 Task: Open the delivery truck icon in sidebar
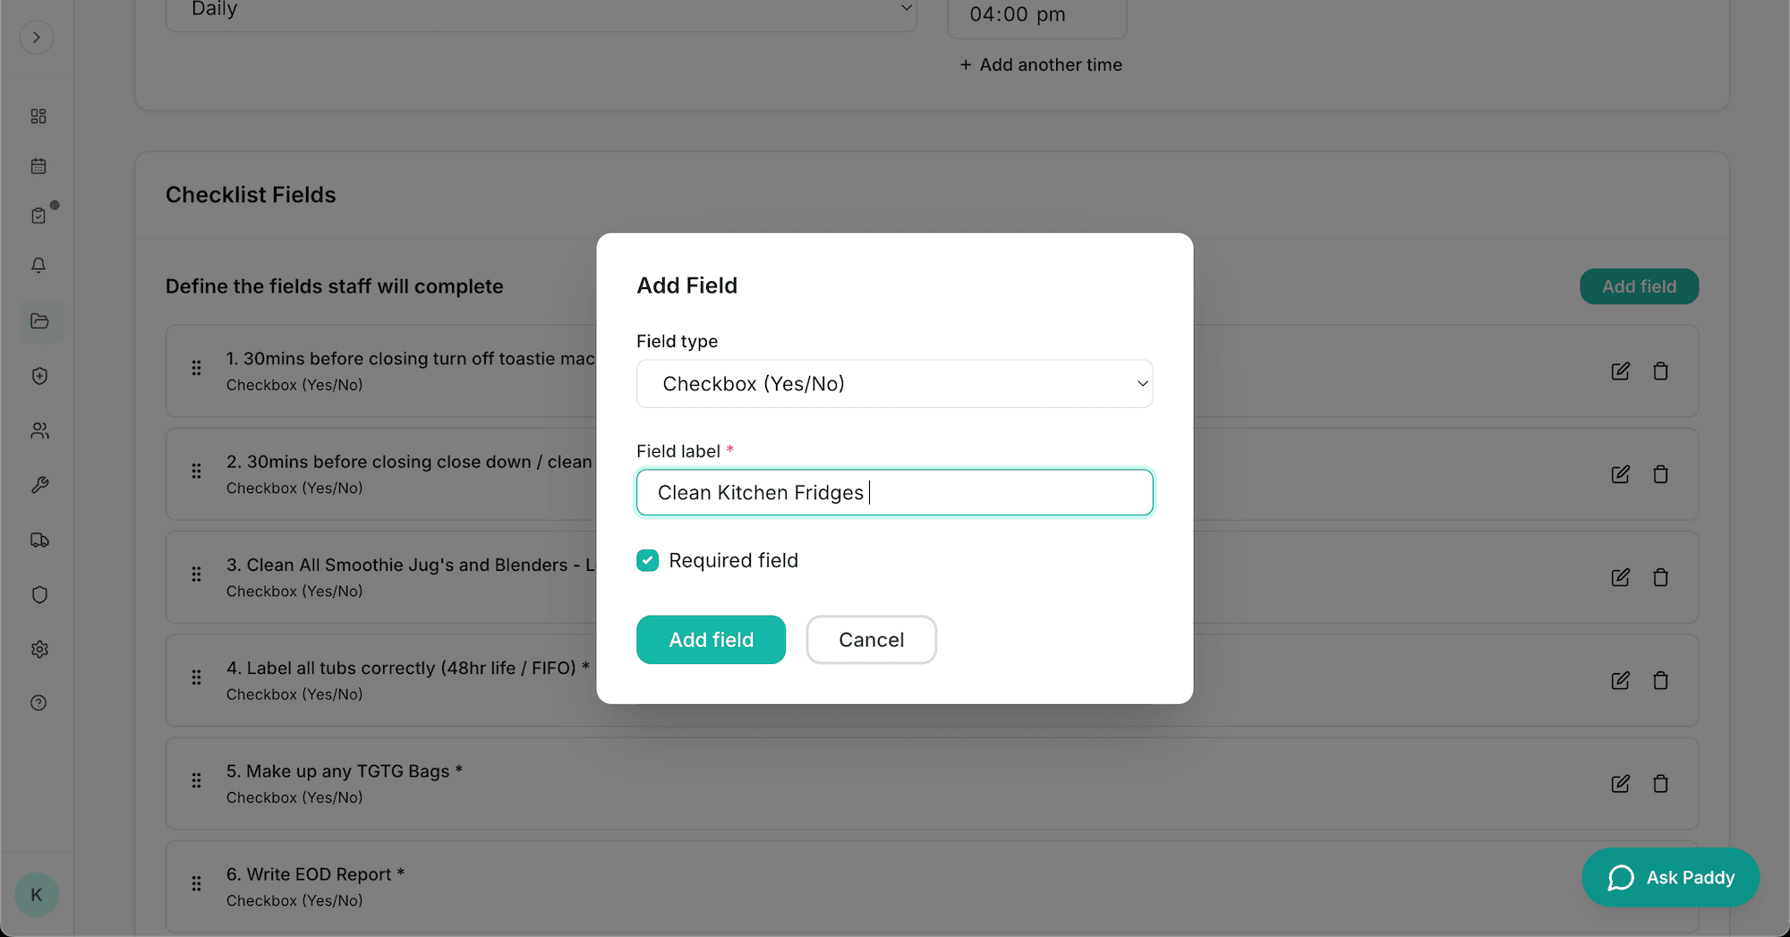coord(39,541)
